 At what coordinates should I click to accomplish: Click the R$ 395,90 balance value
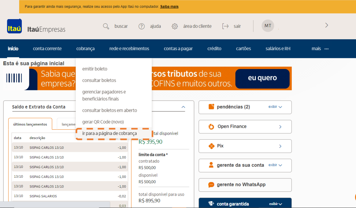[151, 142]
